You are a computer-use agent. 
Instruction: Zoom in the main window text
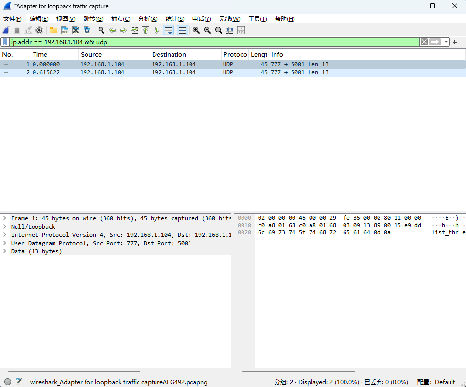tap(196, 30)
